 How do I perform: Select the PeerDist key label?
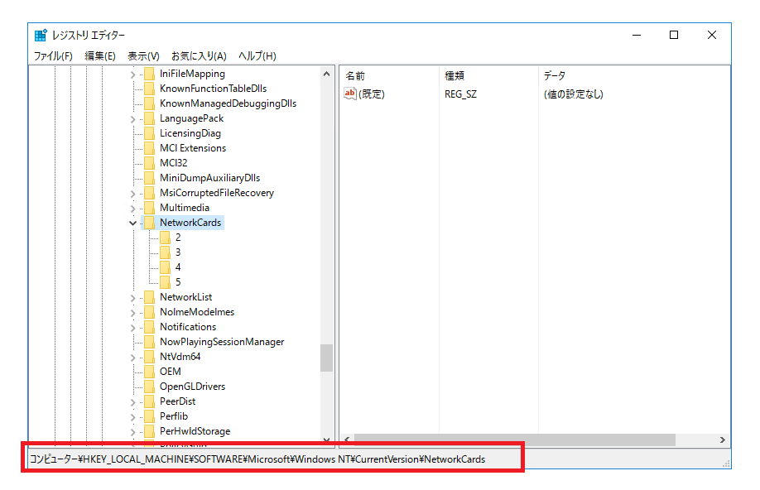point(178,401)
